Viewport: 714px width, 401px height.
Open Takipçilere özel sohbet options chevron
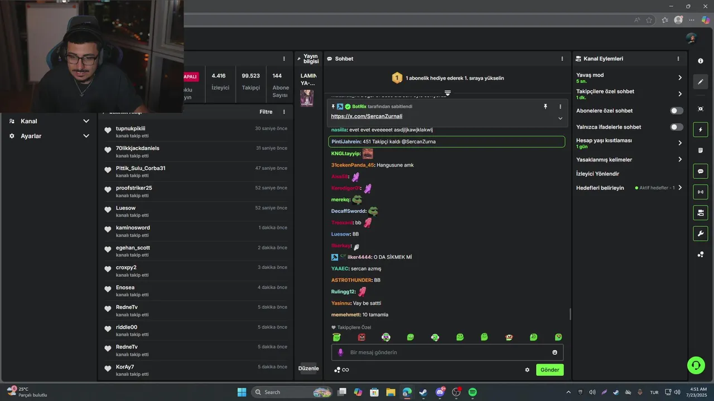[x=680, y=94]
